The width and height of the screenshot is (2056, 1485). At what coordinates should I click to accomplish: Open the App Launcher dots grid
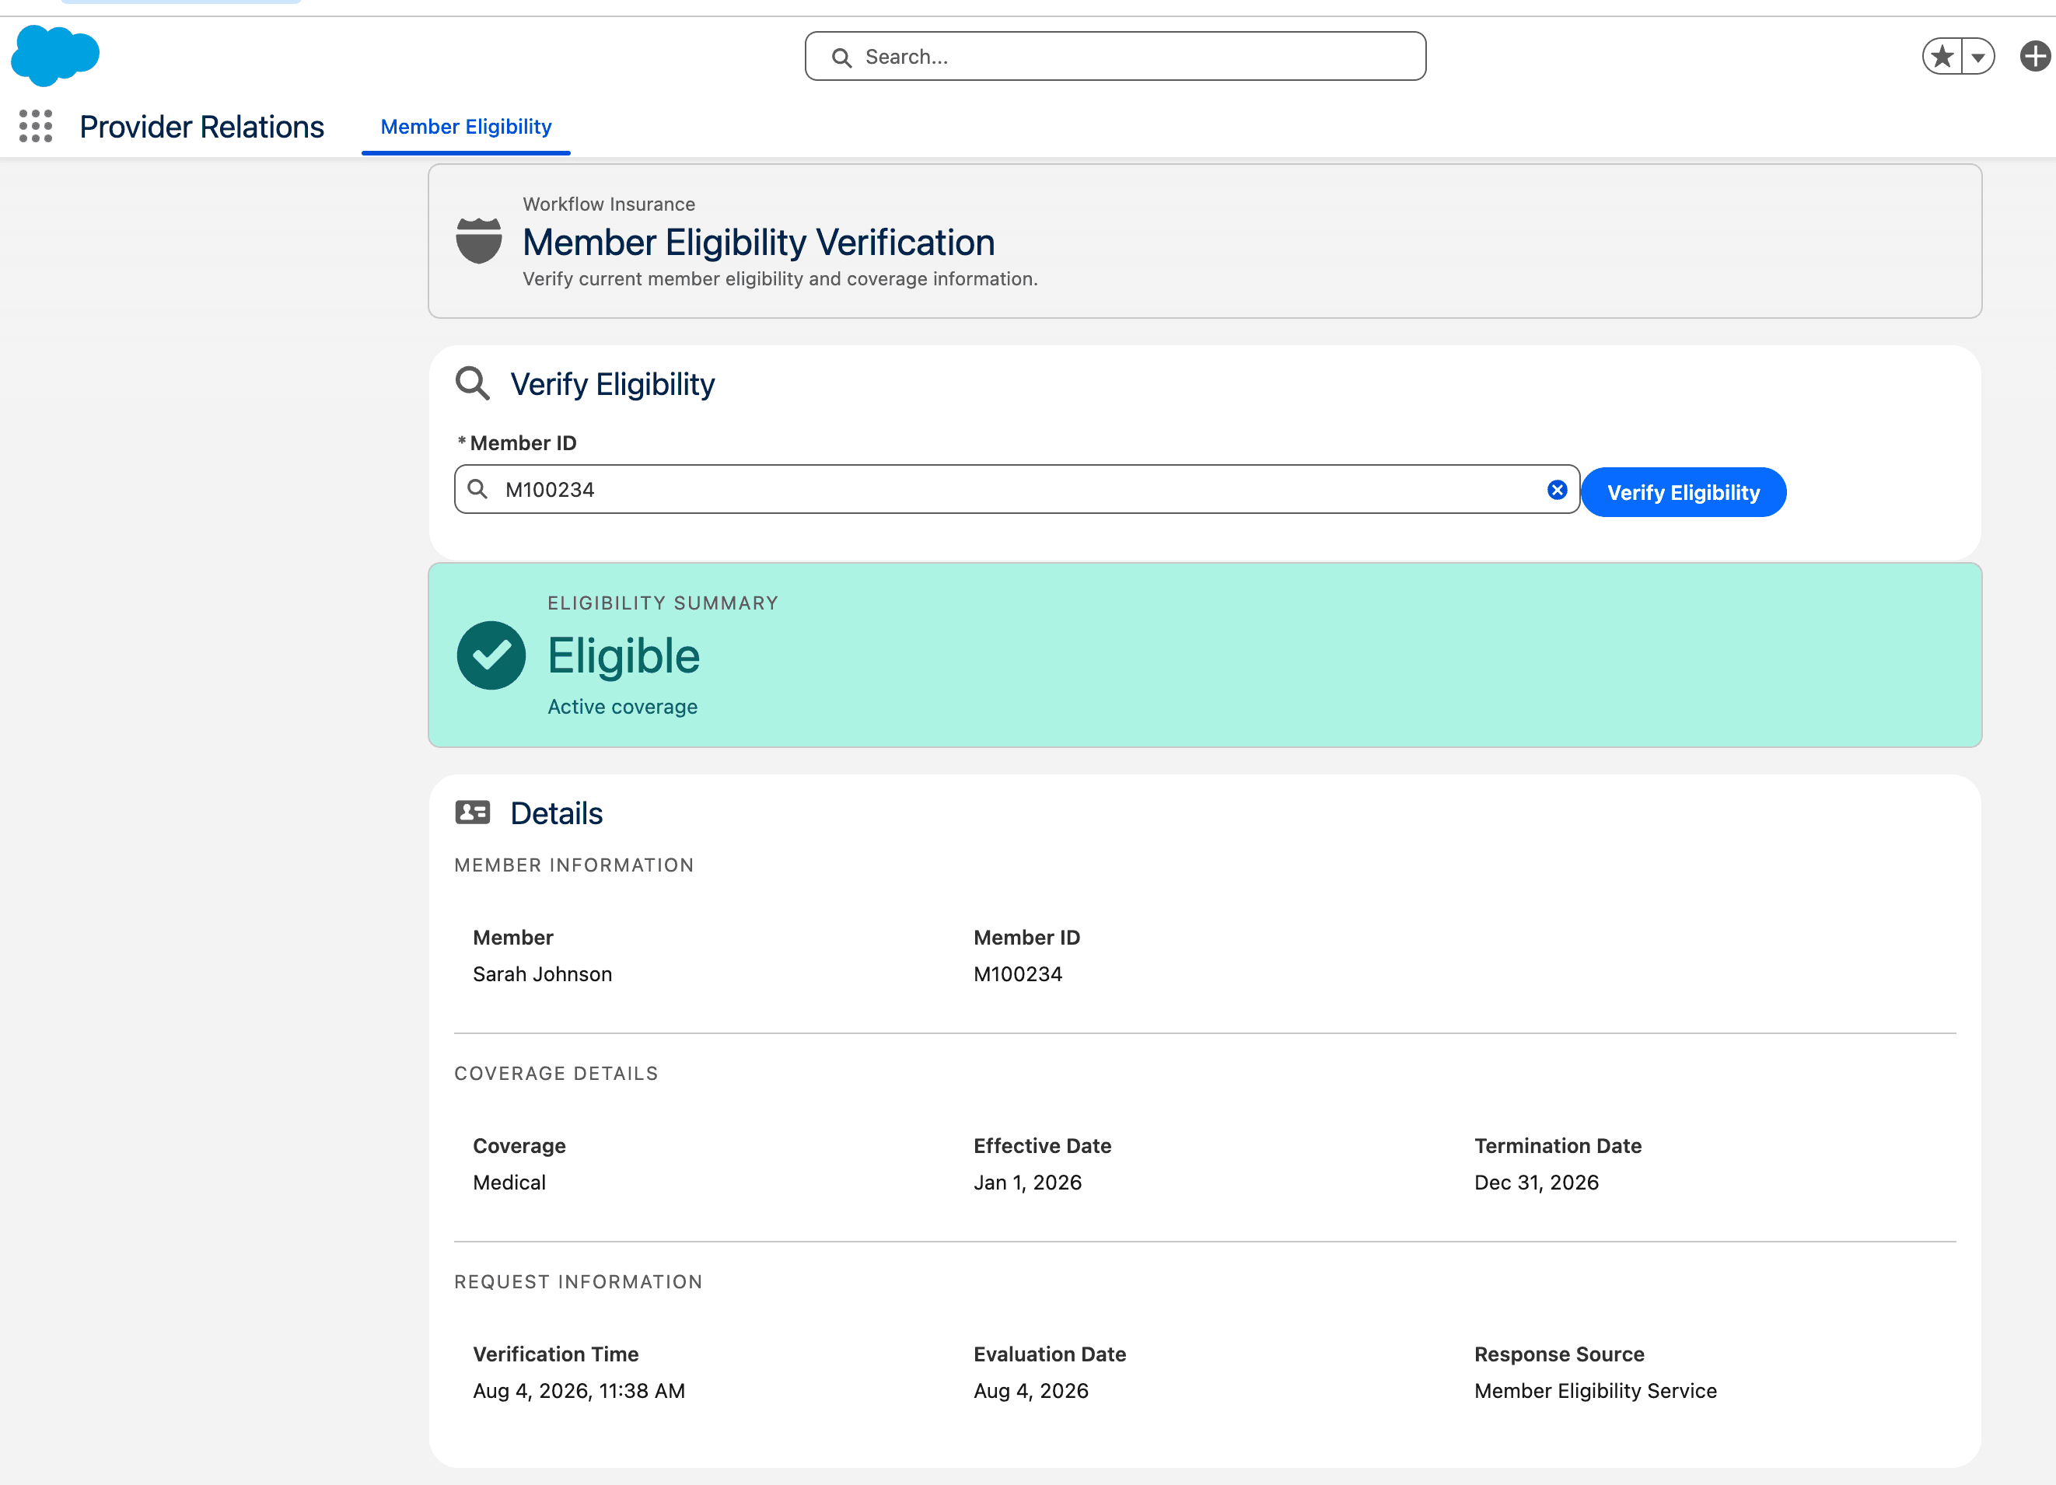pyautogui.click(x=35, y=126)
